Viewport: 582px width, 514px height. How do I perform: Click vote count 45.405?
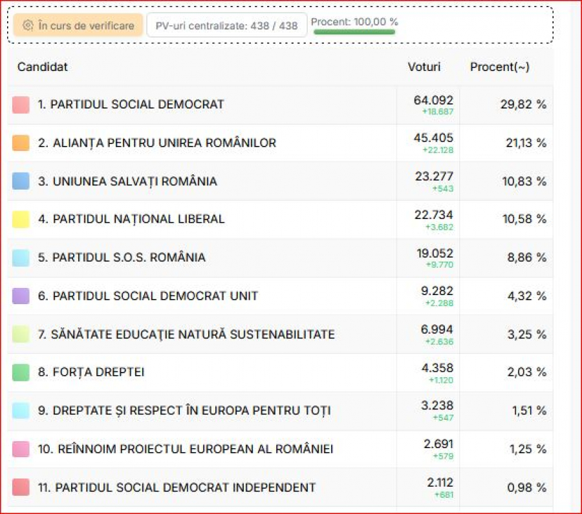[433, 138]
